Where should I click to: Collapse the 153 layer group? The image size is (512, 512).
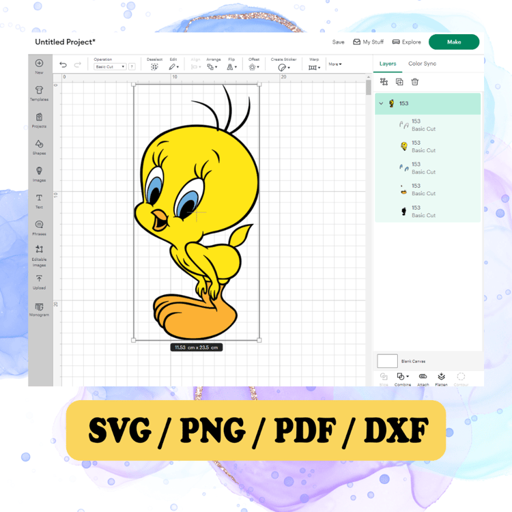pos(381,104)
